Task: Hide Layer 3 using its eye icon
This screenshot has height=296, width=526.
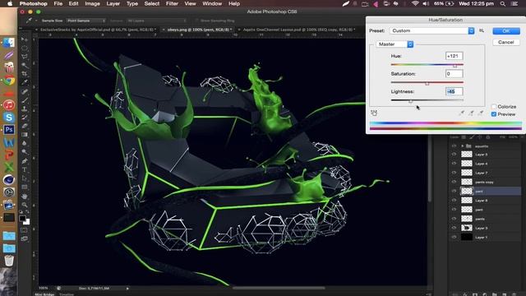Action: click(x=454, y=228)
